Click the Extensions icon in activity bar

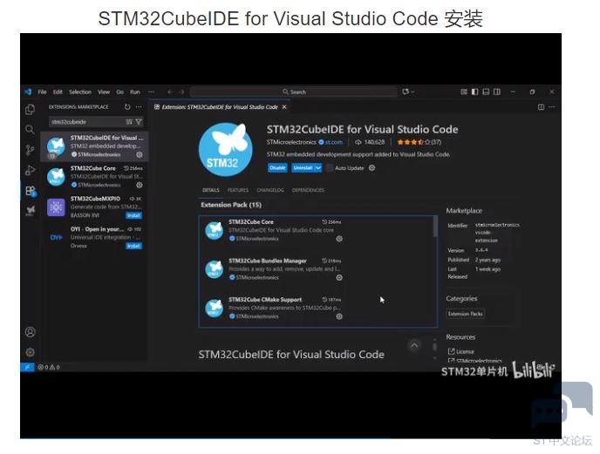(30, 191)
